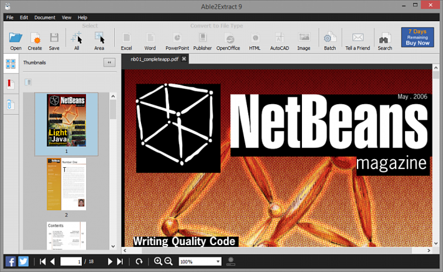Zoom out magnifier icon
Screen dimensions: 443x272
pyautogui.click(x=168, y=261)
